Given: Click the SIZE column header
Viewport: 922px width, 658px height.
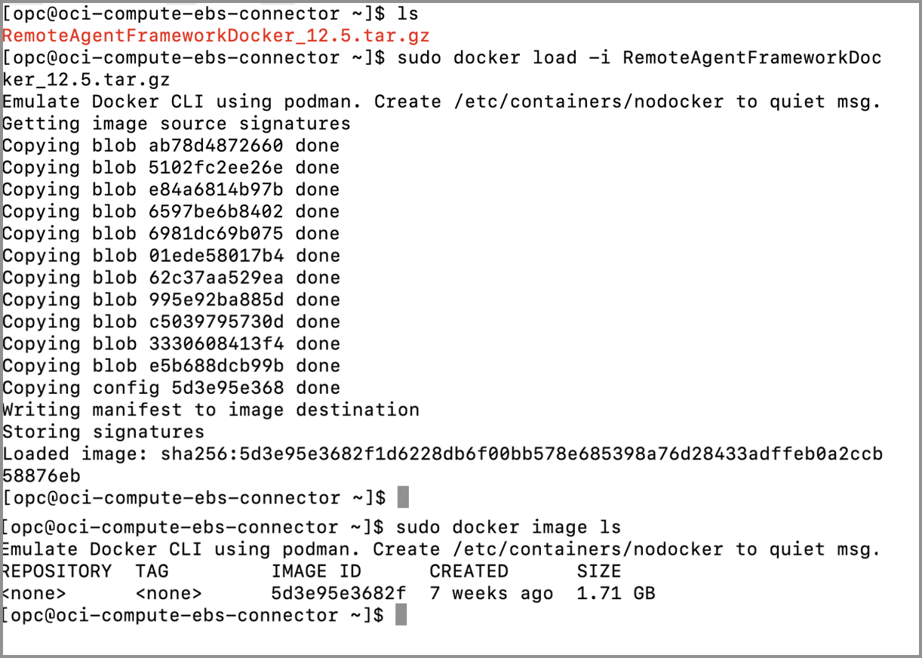Looking at the screenshot, I should [x=599, y=571].
